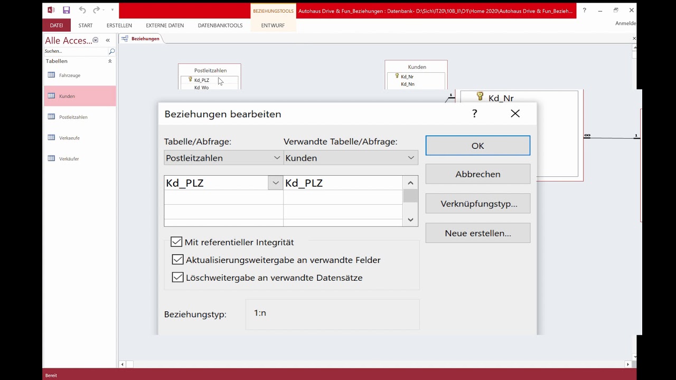Switch to the ERSTELLEN ribbon tab
The width and height of the screenshot is (676, 380).
119,25
